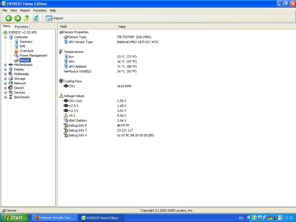The width and height of the screenshot is (296, 222).
Task: Click the Network globe icon
Action: [x=11, y=83]
